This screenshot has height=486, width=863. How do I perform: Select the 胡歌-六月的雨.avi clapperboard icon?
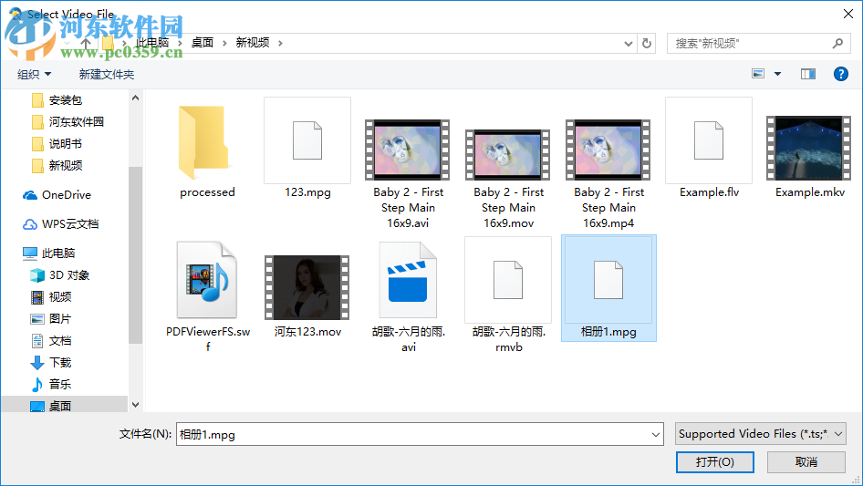(408, 280)
